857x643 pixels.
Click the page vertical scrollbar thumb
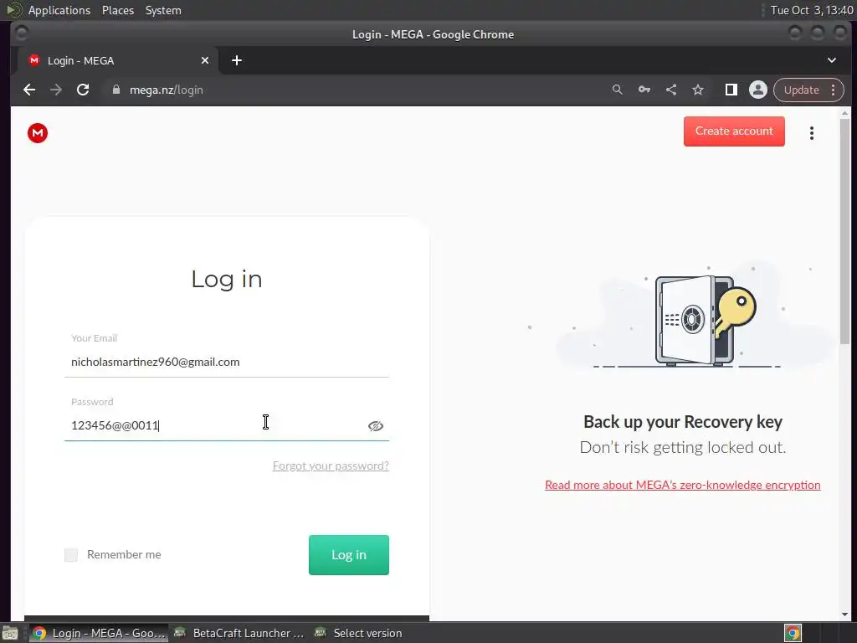845,231
